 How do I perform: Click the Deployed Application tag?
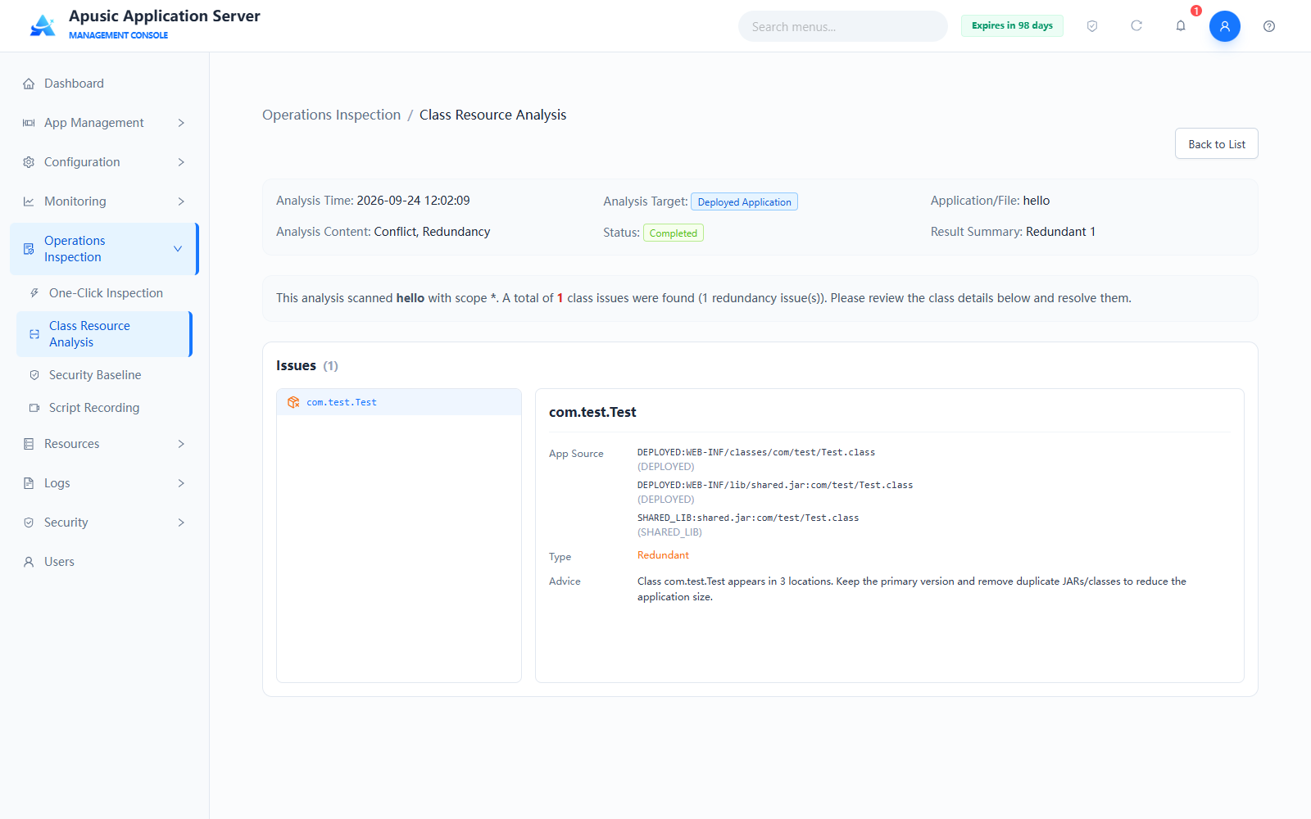pyautogui.click(x=744, y=201)
